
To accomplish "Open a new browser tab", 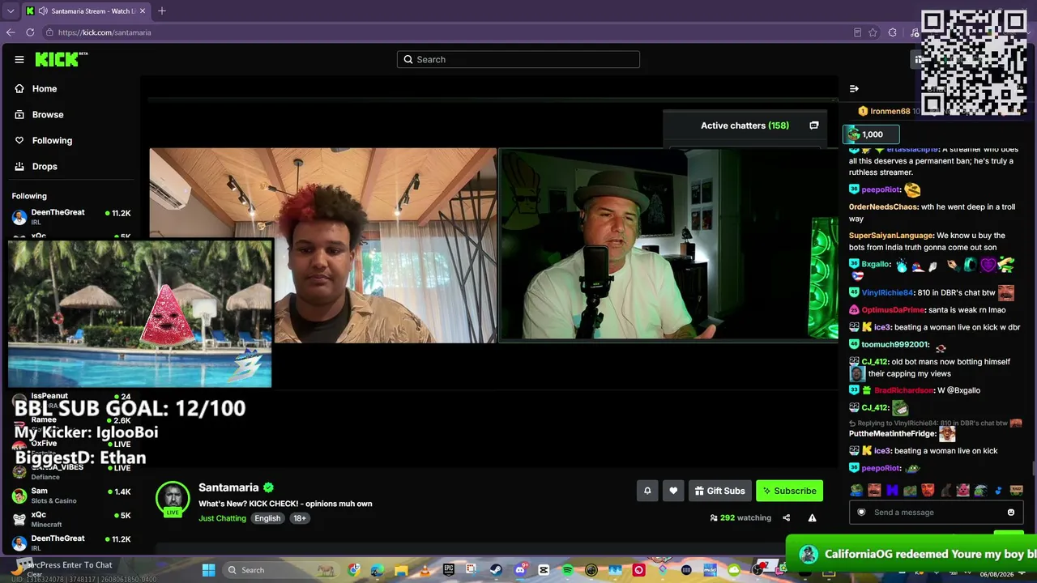I will [x=162, y=11].
